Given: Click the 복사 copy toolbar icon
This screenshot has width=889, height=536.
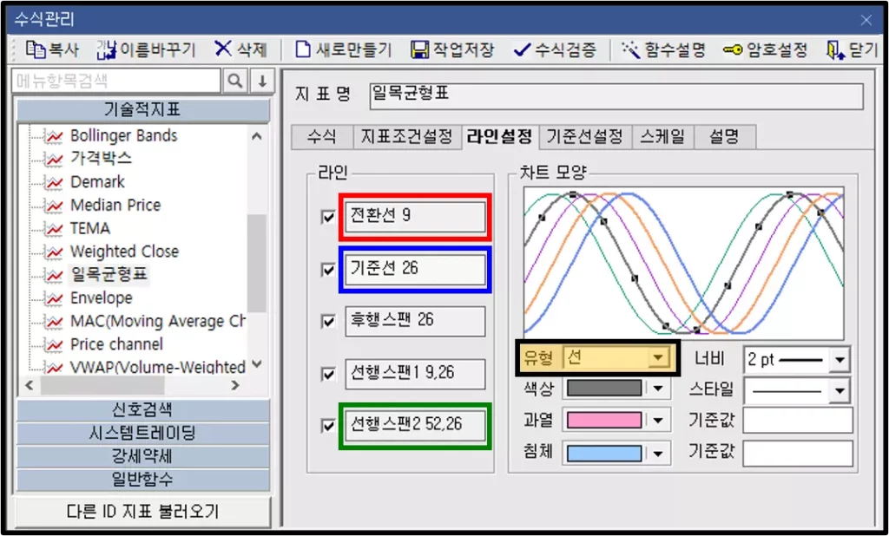Looking at the screenshot, I should click(x=36, y=50).
